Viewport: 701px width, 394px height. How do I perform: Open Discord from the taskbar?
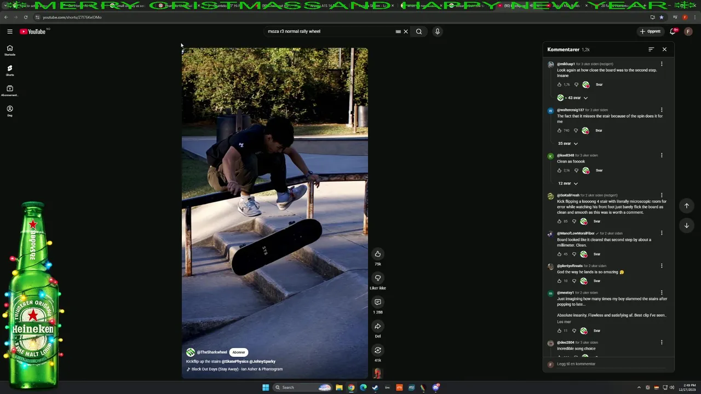coord(435,387)
